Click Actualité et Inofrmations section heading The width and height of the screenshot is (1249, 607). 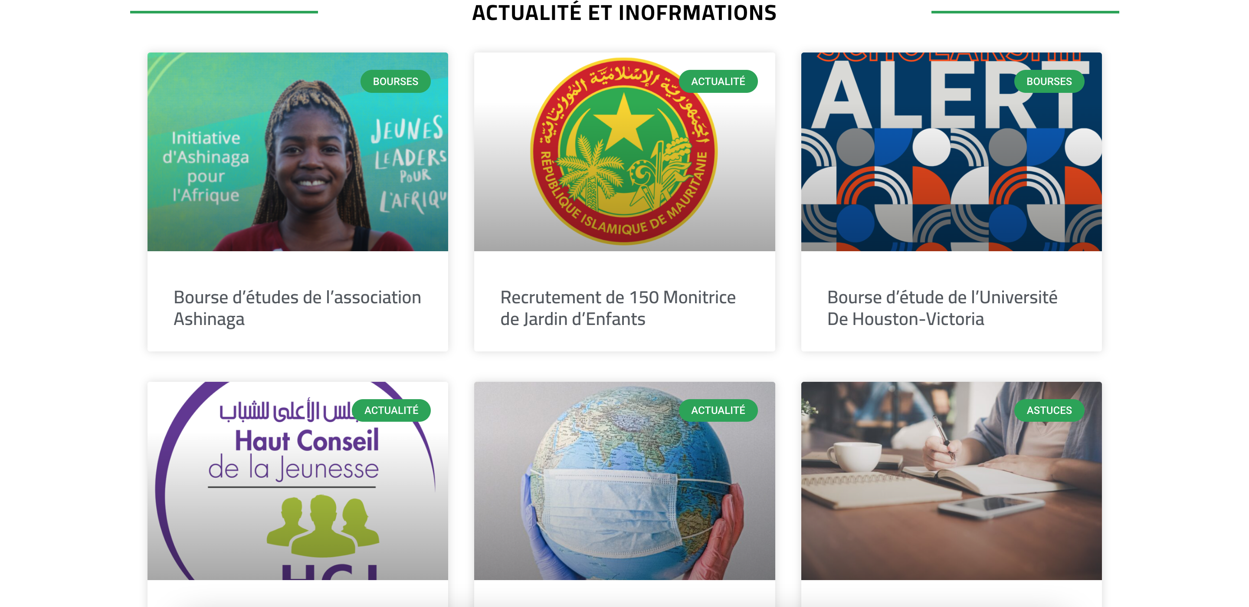624,13
